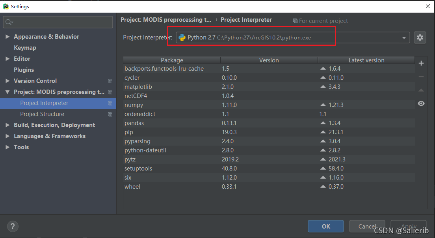Click the upgrade package arrow icon
Screen dimensions: 435x238
[421, 90]
